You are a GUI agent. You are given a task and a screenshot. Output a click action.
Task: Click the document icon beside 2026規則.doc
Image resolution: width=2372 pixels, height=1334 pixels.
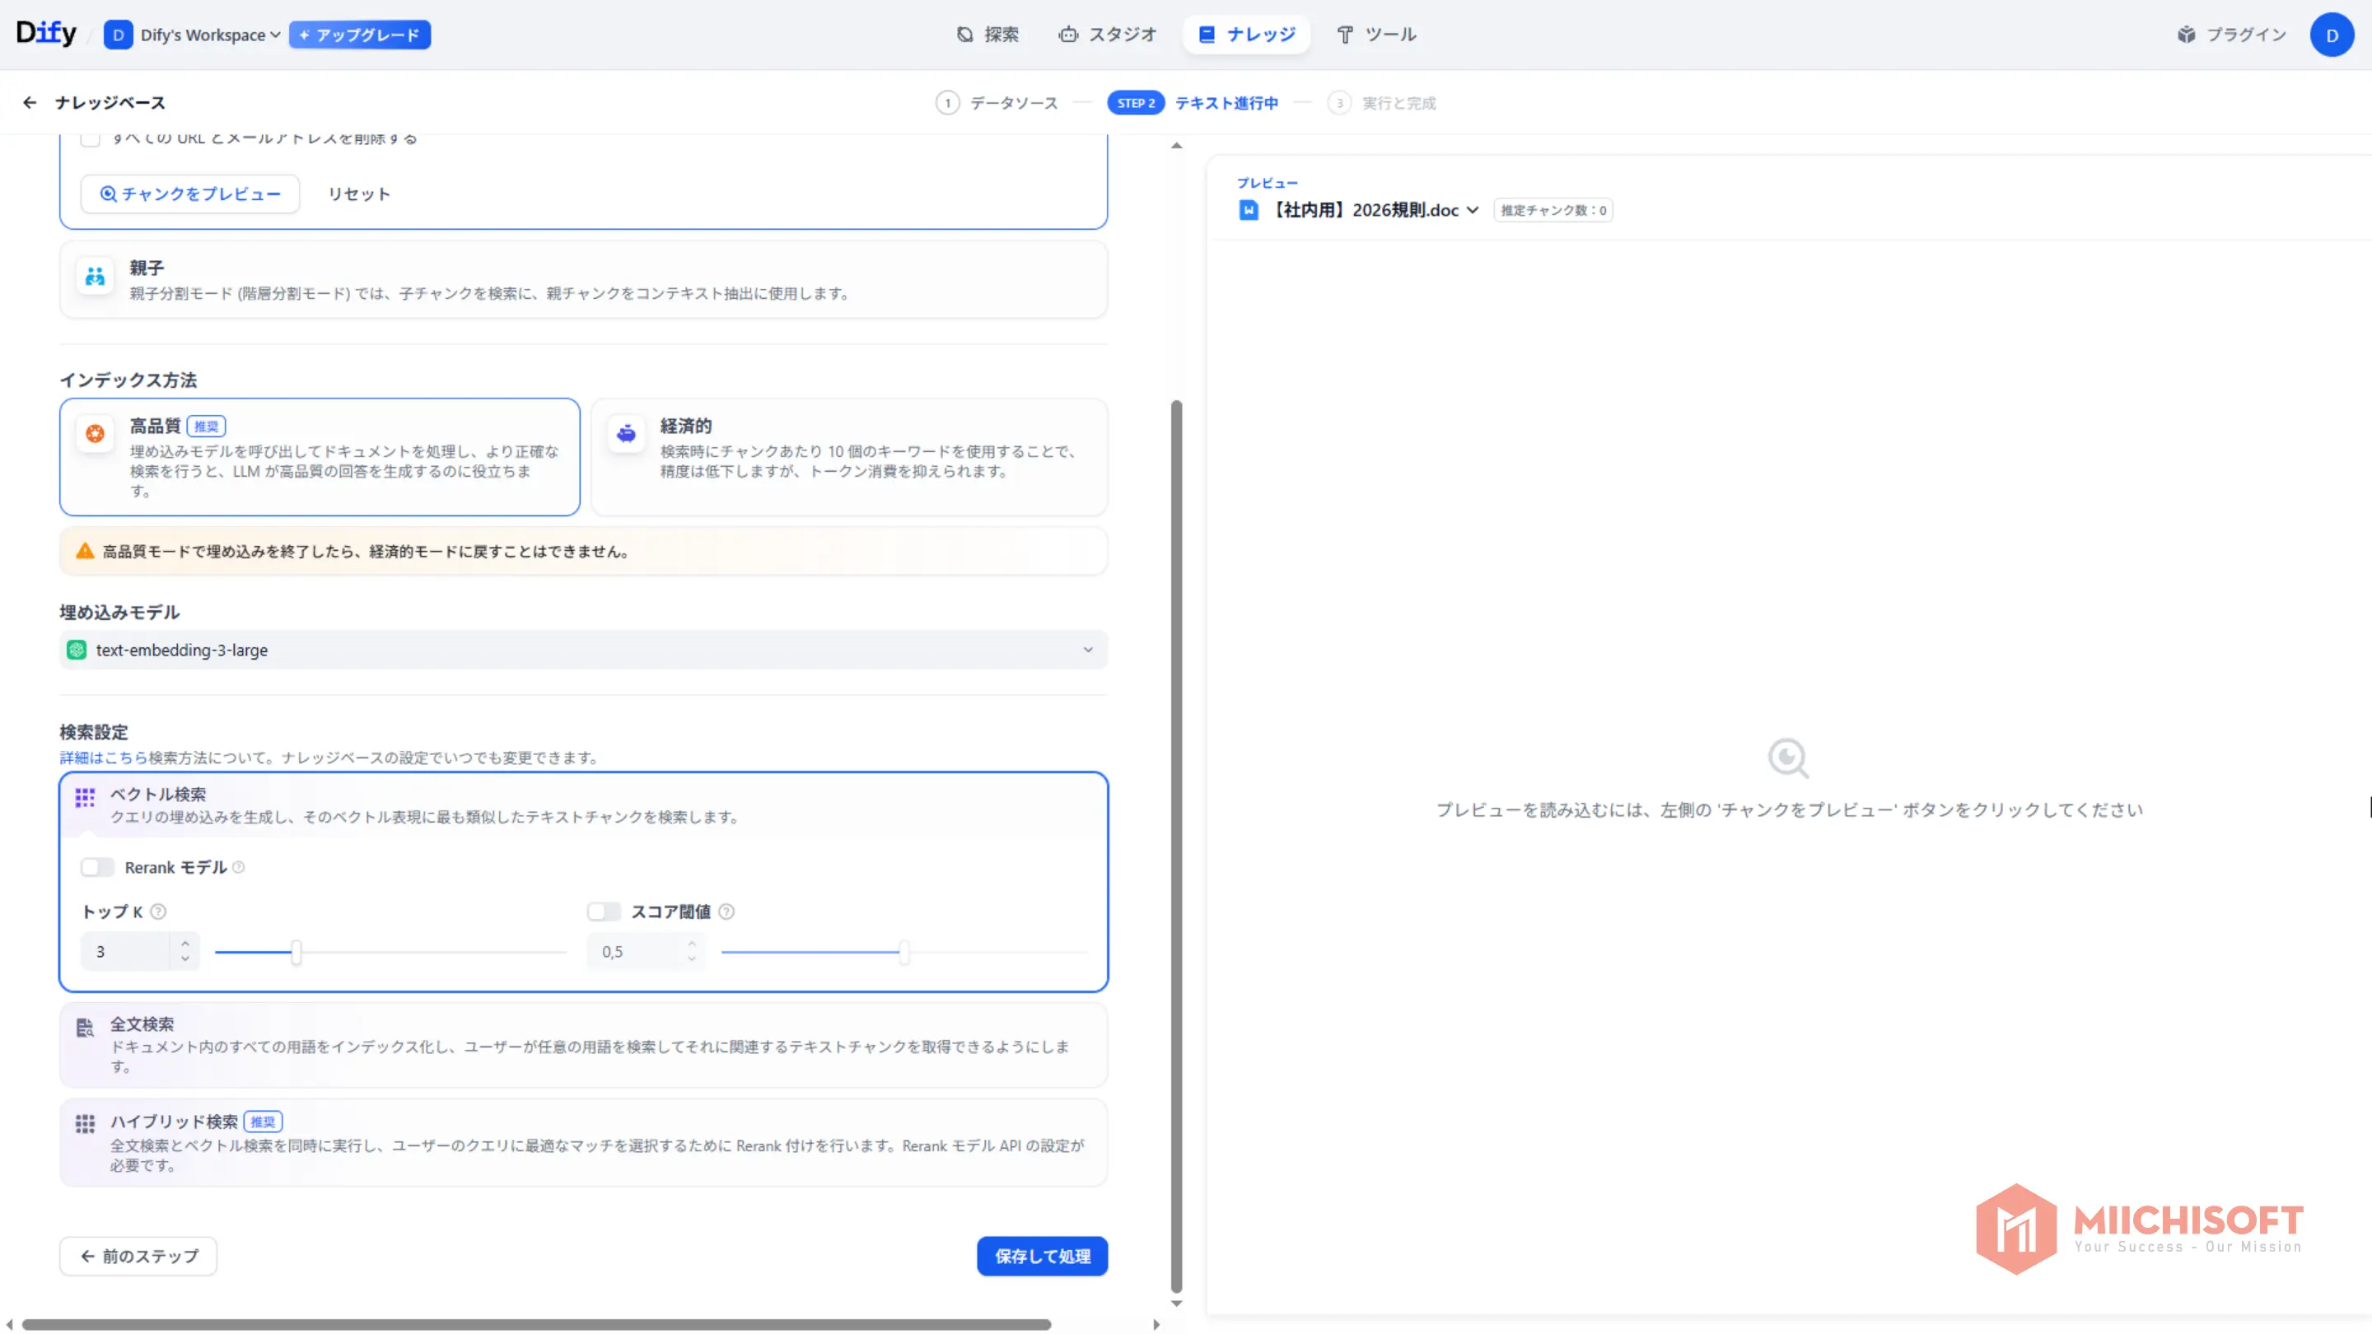click(x=1249, y=210)
